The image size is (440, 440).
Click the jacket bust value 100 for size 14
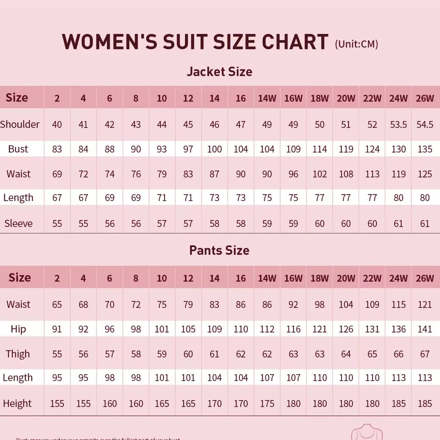(x=214, y=149)
